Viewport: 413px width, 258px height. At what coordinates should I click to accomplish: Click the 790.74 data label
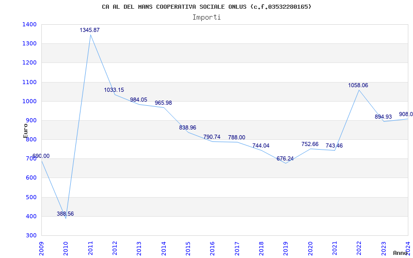(x=212, y=137)
